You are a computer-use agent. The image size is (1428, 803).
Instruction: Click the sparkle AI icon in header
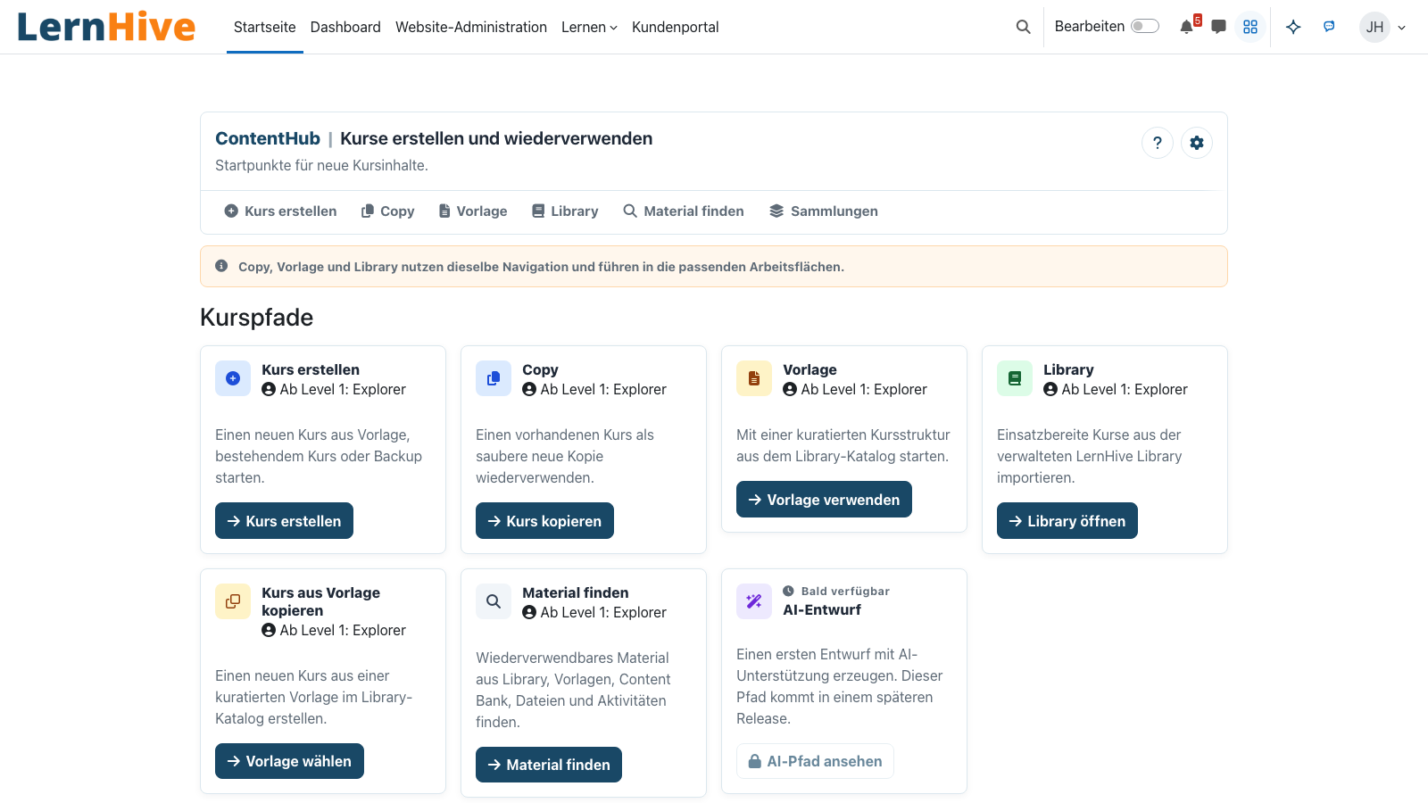(1293, 27)
